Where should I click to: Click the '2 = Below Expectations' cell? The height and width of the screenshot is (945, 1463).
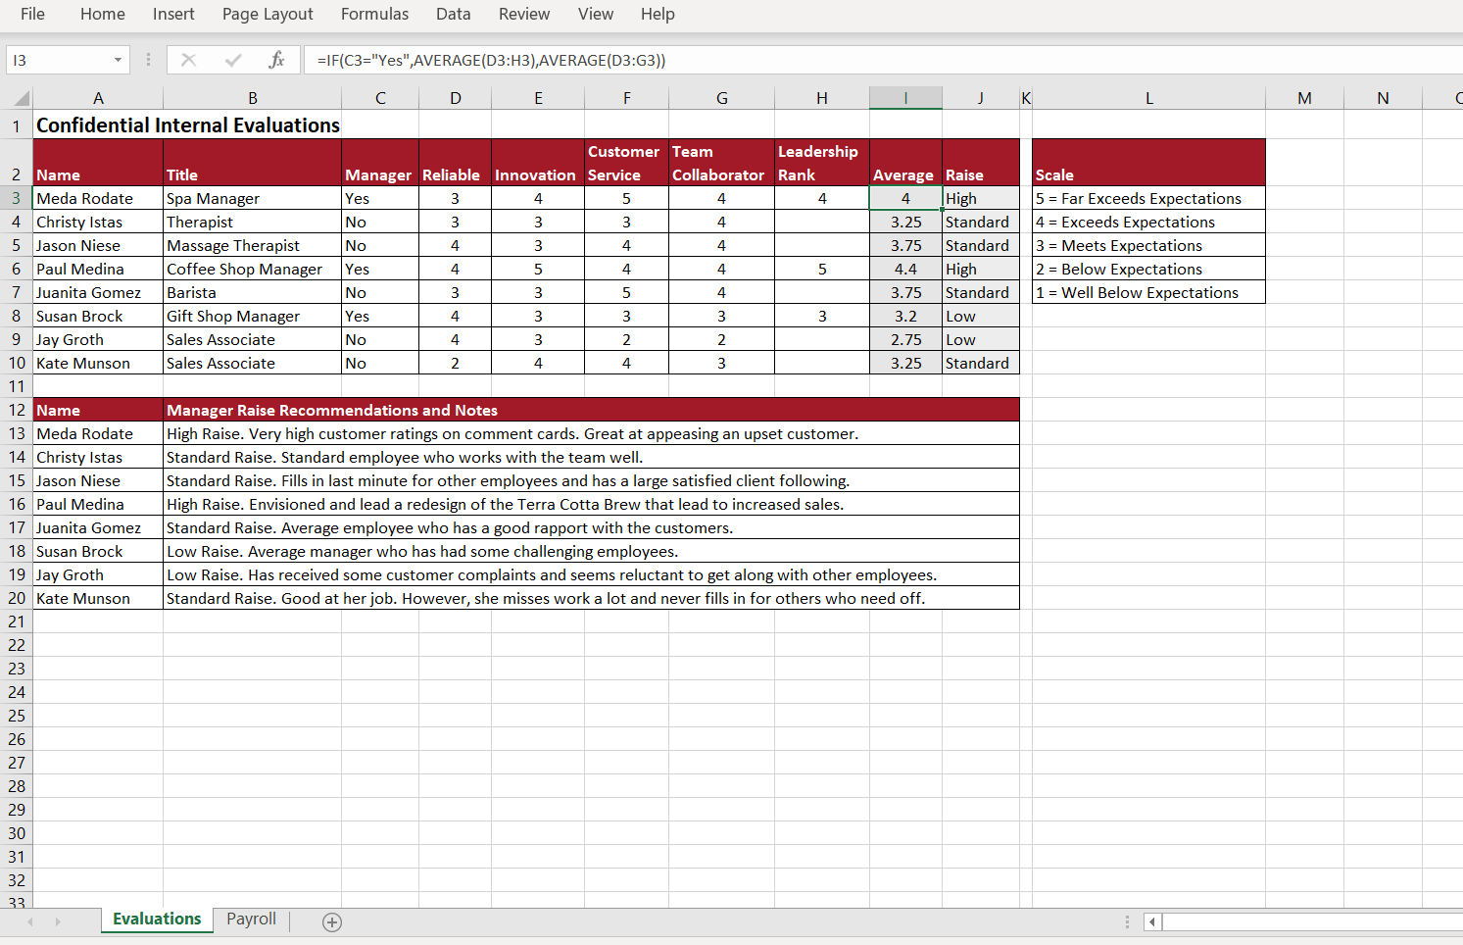(1148, 269)
